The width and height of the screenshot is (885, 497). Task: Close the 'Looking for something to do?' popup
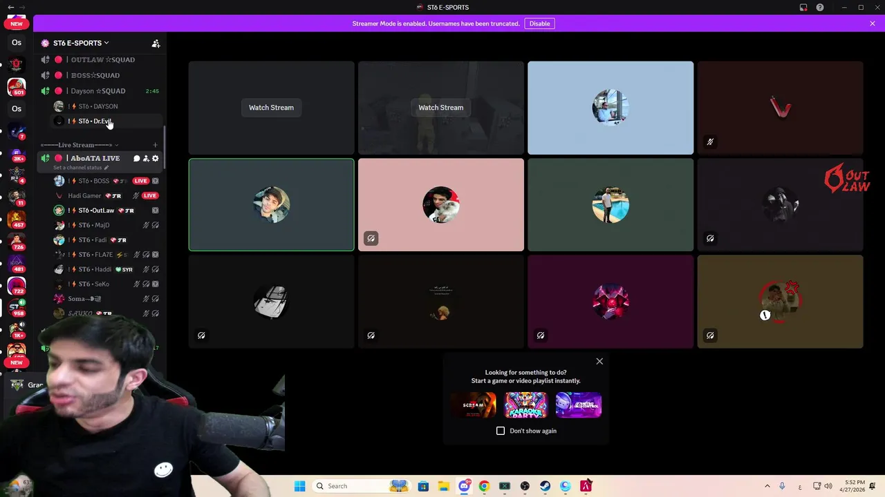pos(599,361)
